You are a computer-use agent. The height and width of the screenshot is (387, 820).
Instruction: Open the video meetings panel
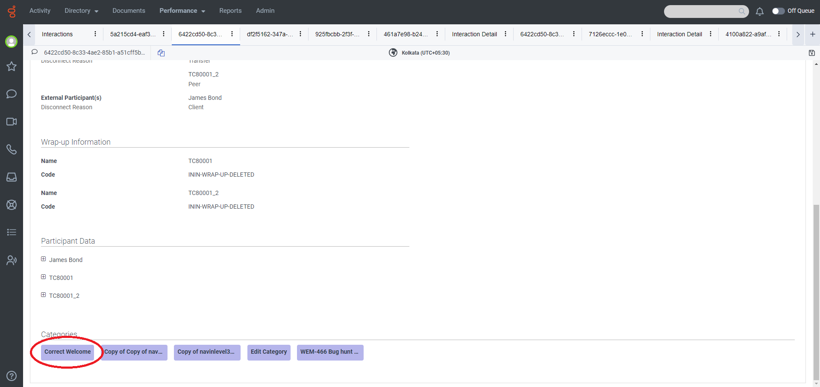point(12,122)
